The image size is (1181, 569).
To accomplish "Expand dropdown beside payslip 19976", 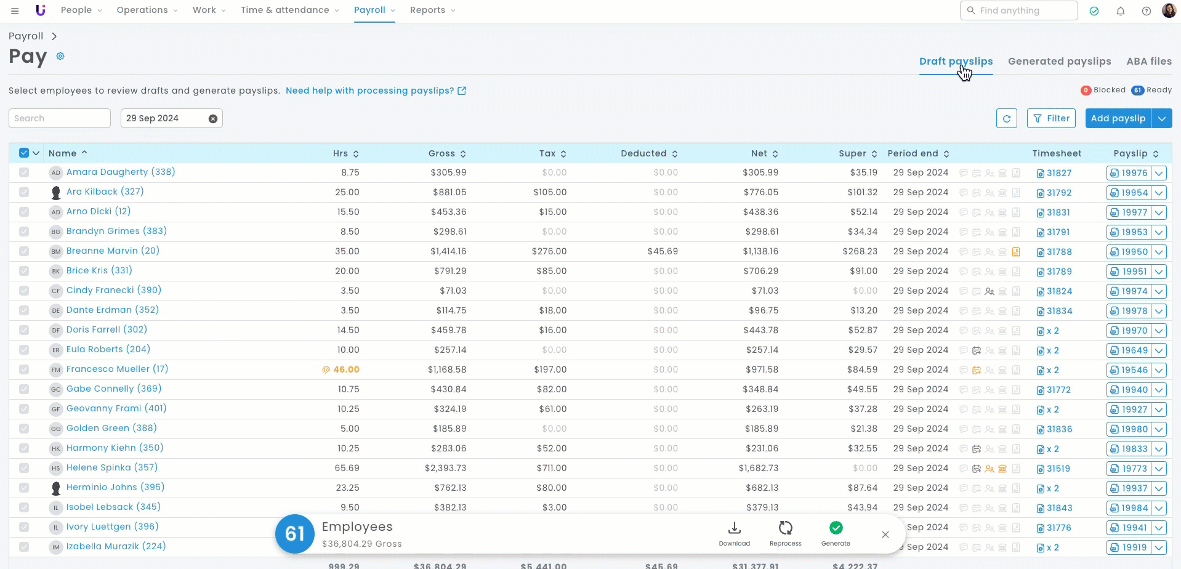I will [x=1159, y=173].
